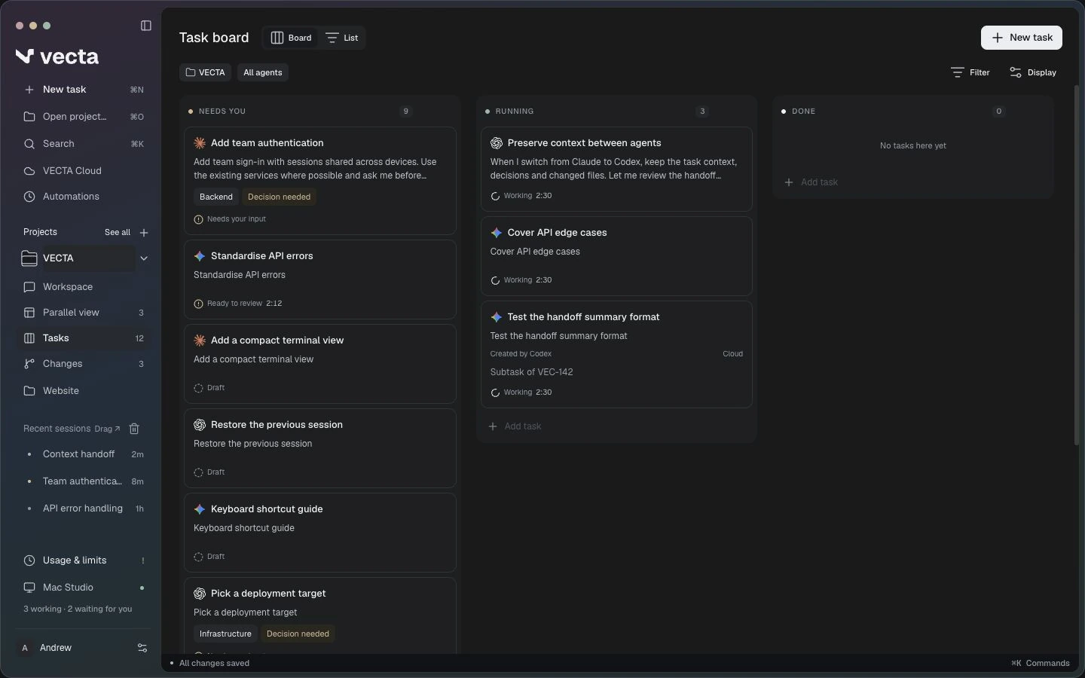
Task: Open Parallel view
Action: pos(83,313)
